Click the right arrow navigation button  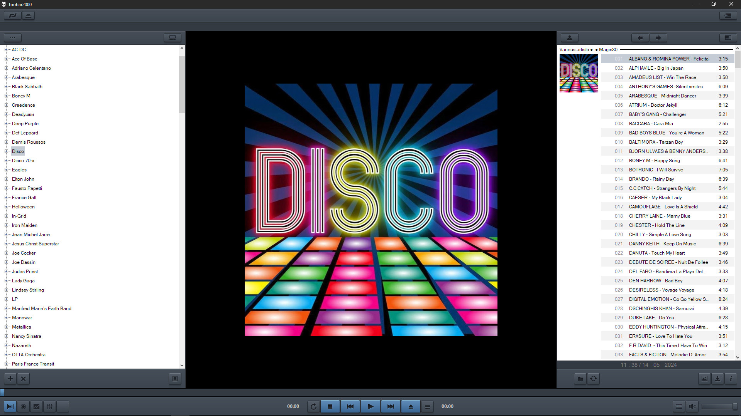(658, 38)
